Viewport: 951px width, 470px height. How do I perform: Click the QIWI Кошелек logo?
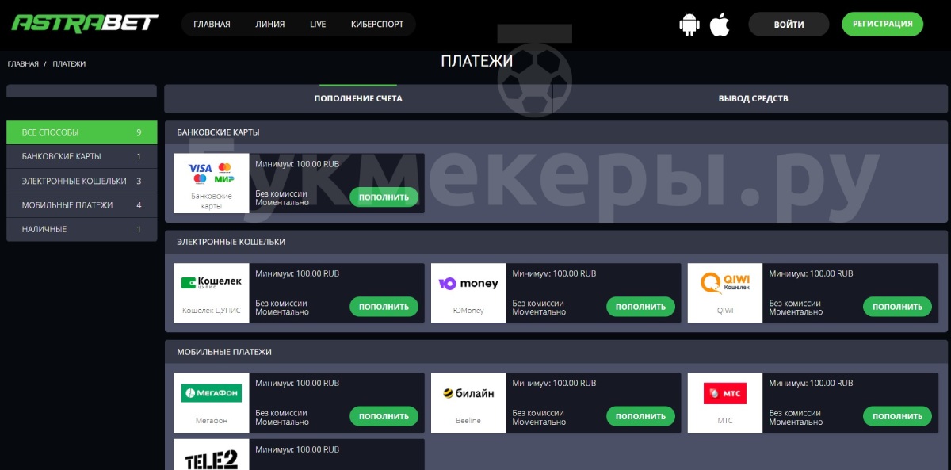(725, 282)
